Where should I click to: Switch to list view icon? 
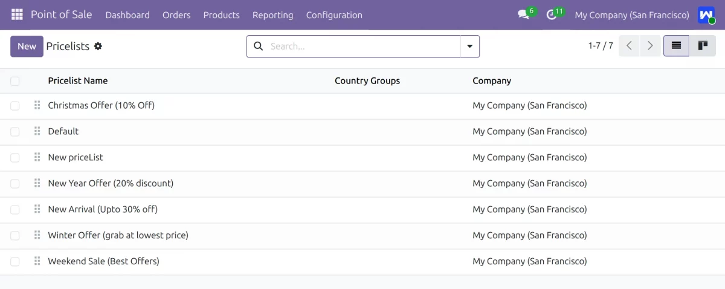pos(676,45)
